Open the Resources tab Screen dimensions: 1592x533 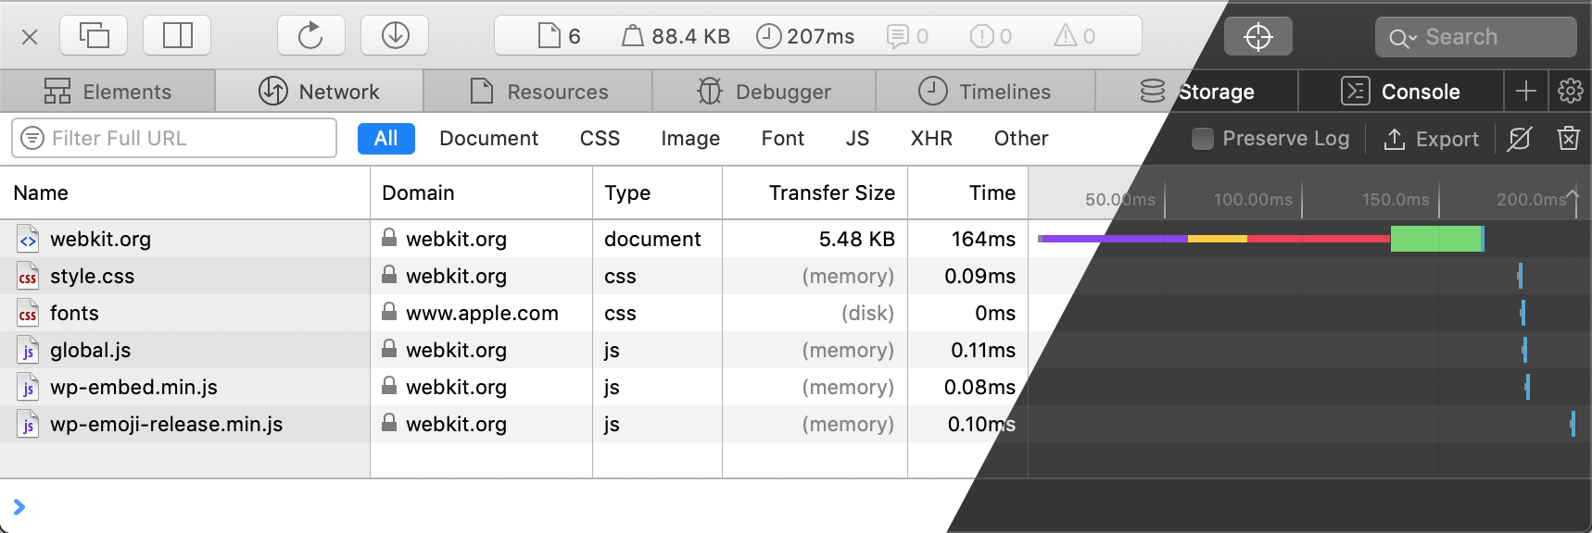click(x=538, y=92)
